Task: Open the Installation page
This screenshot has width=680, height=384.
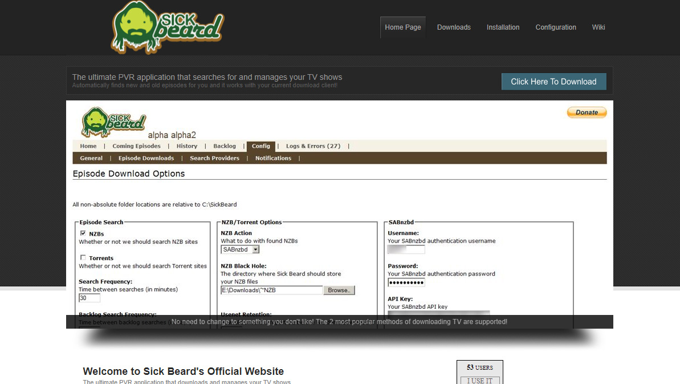Action: 503,27
